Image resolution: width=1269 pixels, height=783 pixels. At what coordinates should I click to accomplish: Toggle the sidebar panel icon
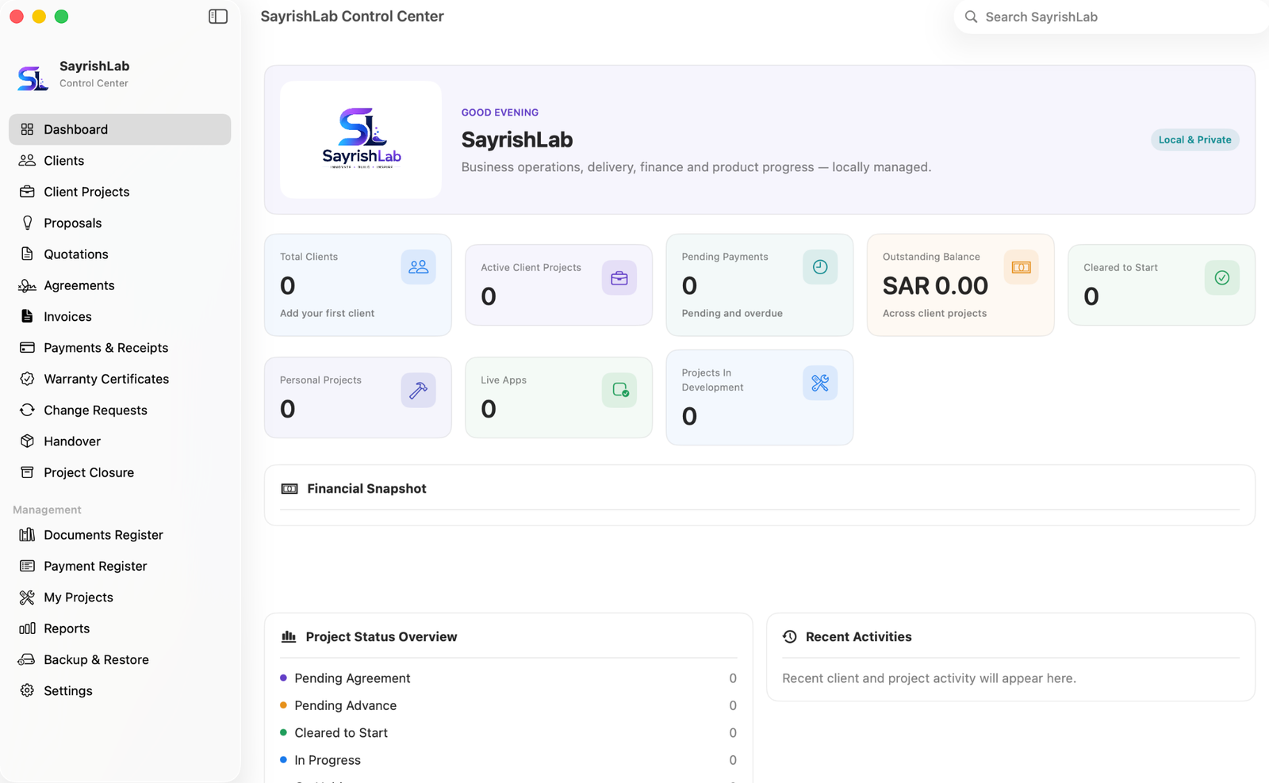coord(218,17)
